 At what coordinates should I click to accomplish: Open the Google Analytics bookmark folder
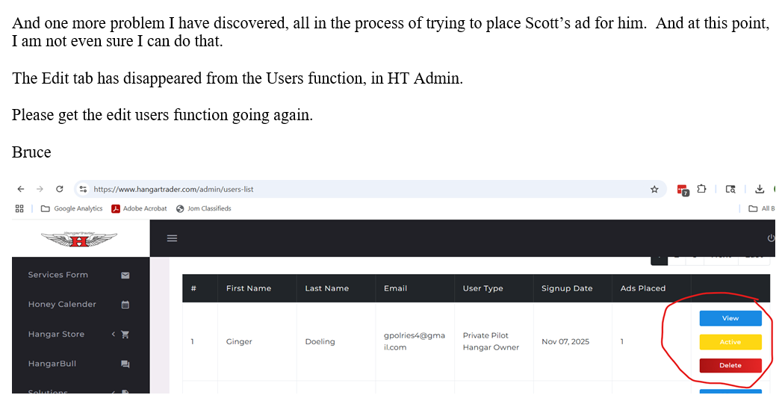72,209
